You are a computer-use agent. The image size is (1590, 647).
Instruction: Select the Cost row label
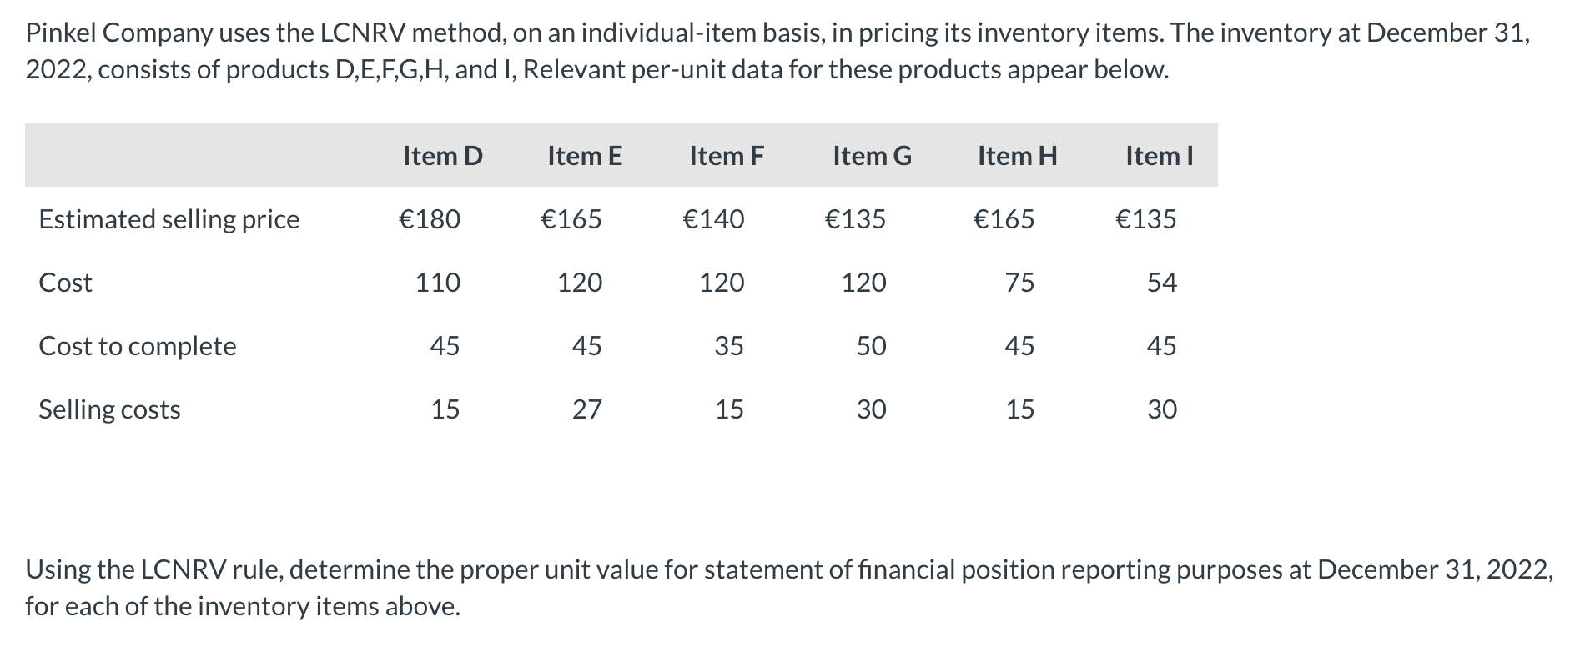click(x=65, y=283)
